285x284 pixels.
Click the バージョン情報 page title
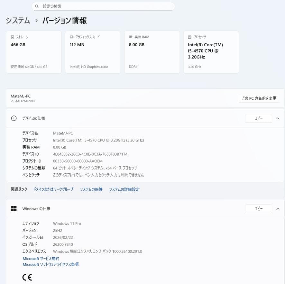click(x=65, y=20)
